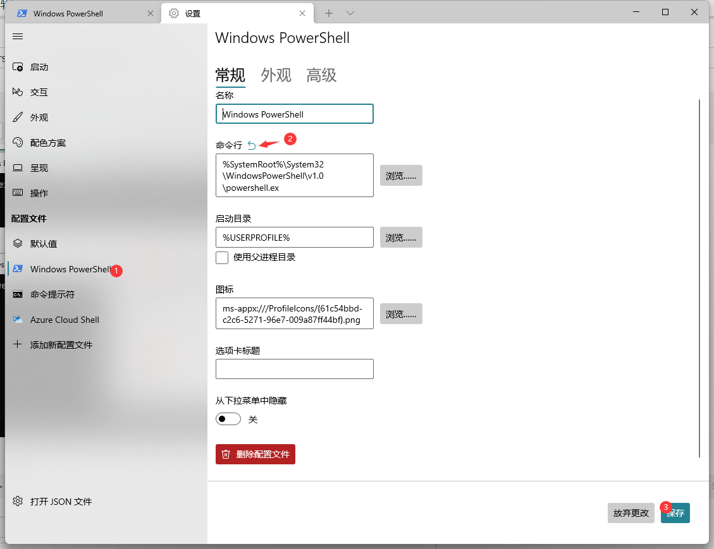Select the 默认值 defaults profile
Image resolution: width=714 pixels, height=549 pixels.
click(x=108, y=244)
